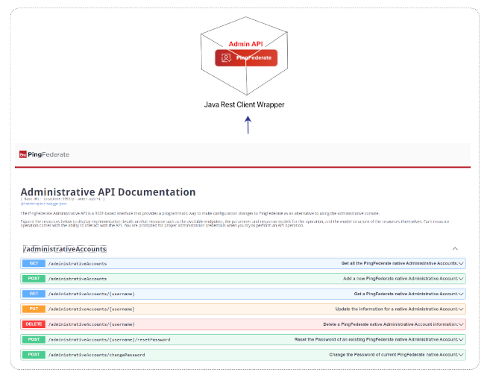487x378 pixels.
Task: Expand the 'Update the information' PUT row arrow
Action: click(x=461, y=309)
